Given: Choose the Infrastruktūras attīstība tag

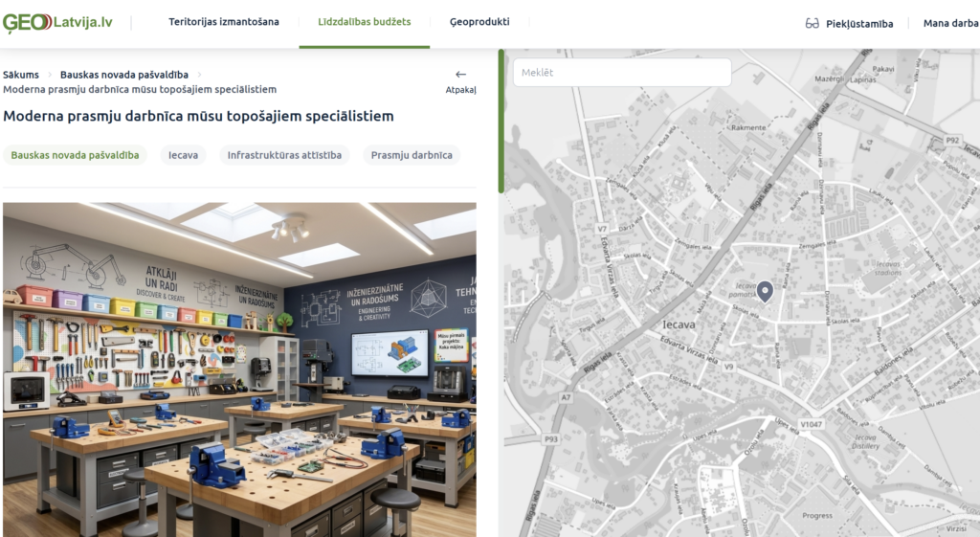Looking at the screenshot, I should pyautogui.click(x=284, y=155).
